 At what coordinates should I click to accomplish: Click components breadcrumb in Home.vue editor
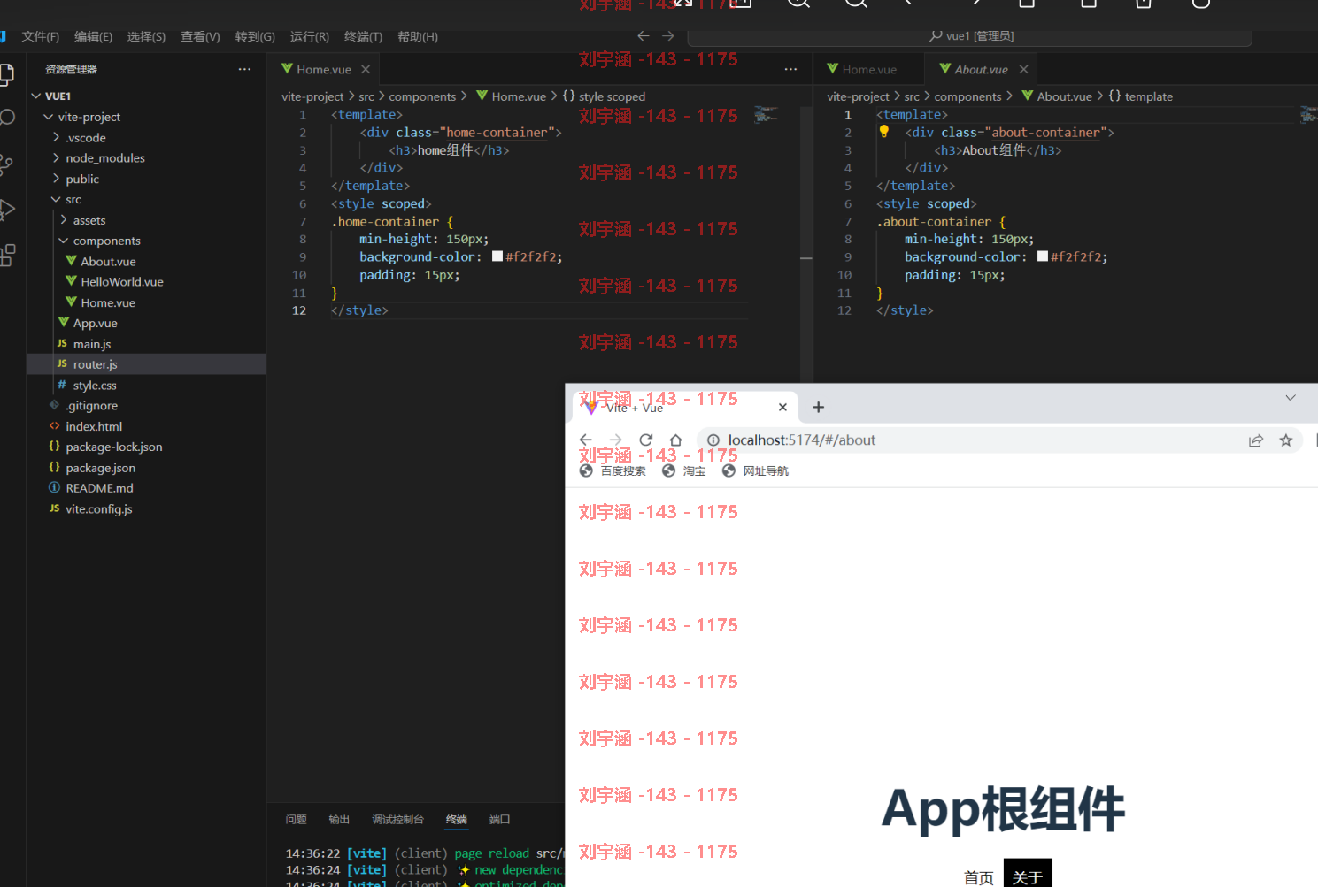(x=422, y=96)
